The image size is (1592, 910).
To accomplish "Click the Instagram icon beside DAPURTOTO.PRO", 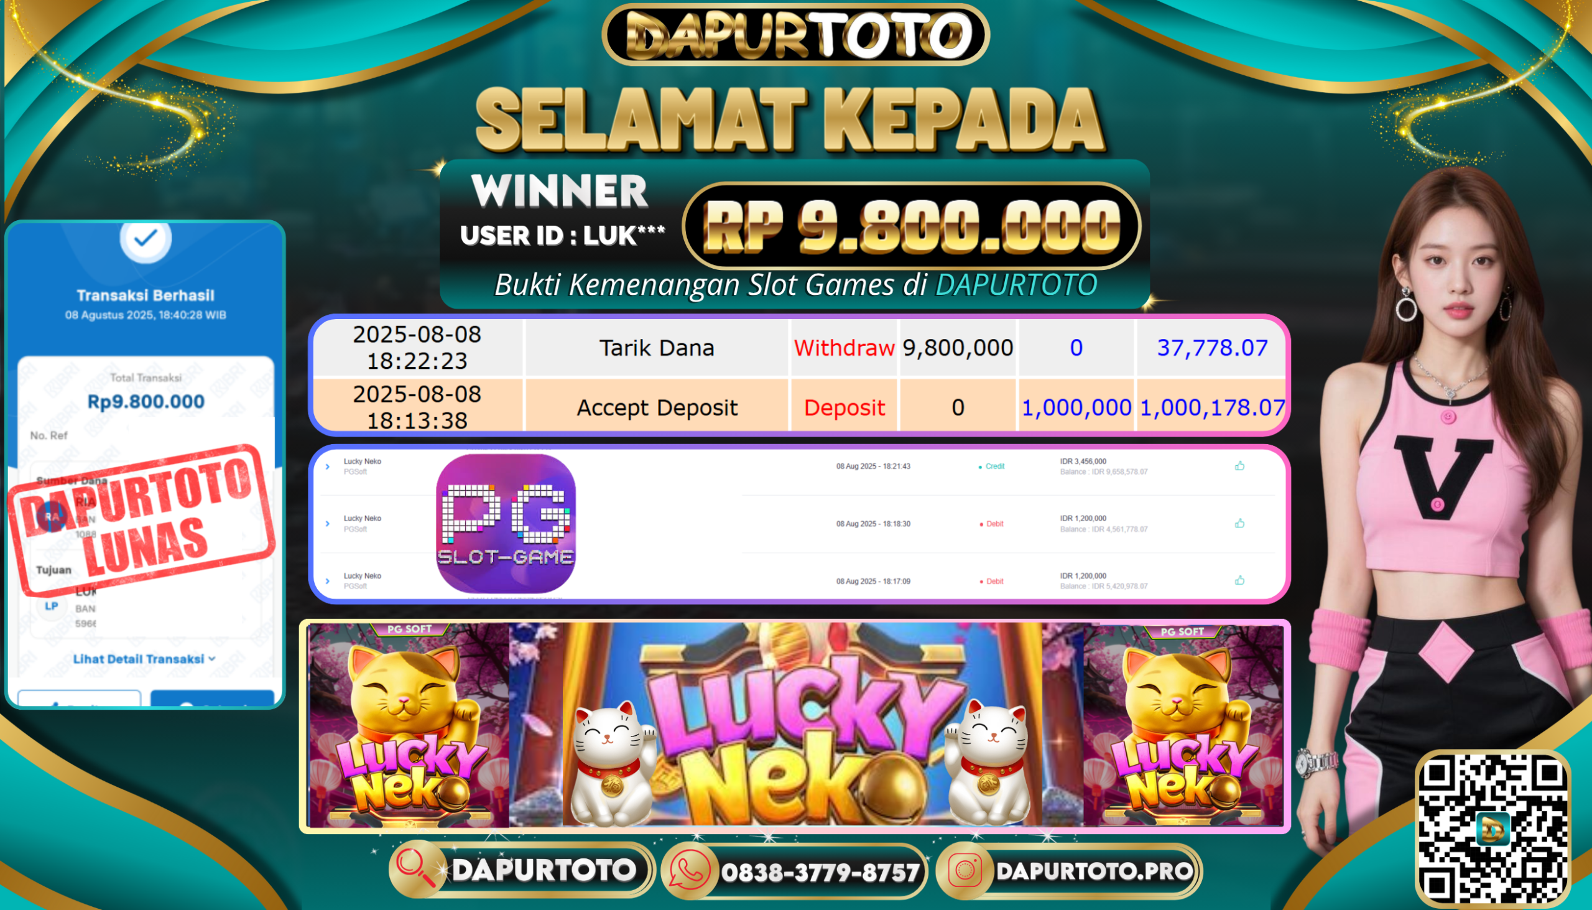I will (965, 871).
